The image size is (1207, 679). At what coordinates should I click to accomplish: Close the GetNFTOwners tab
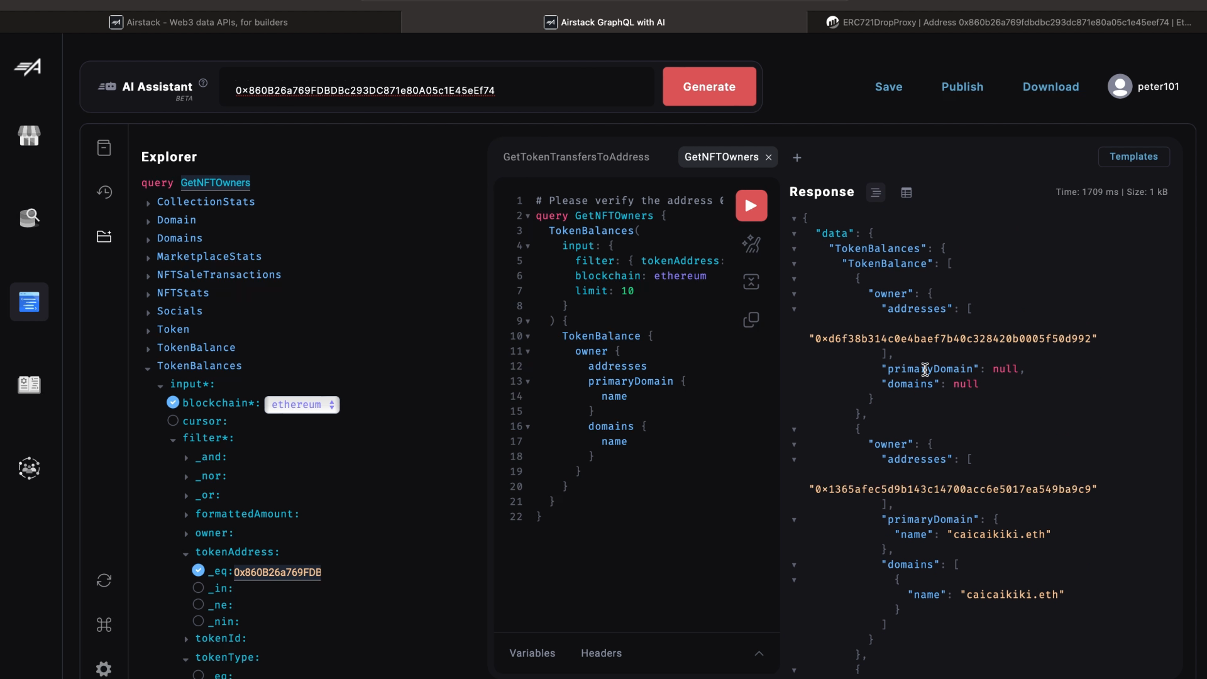click(x=769, y=157)
